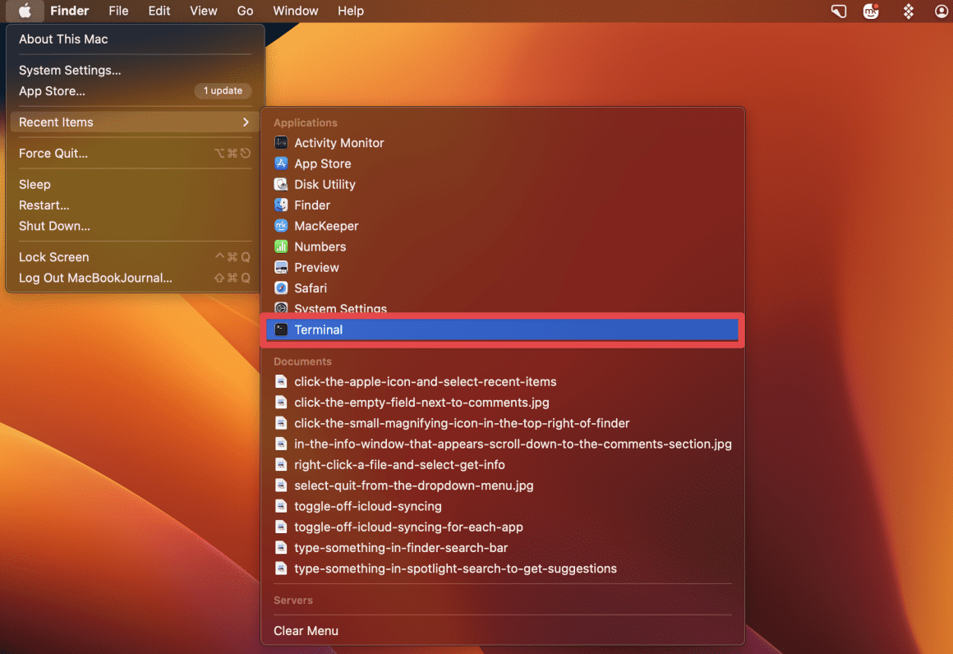Click the MacKeeper icon with notification badge
Screen dimensions: 953x654
pyautogui.click(x=870, y=12)
